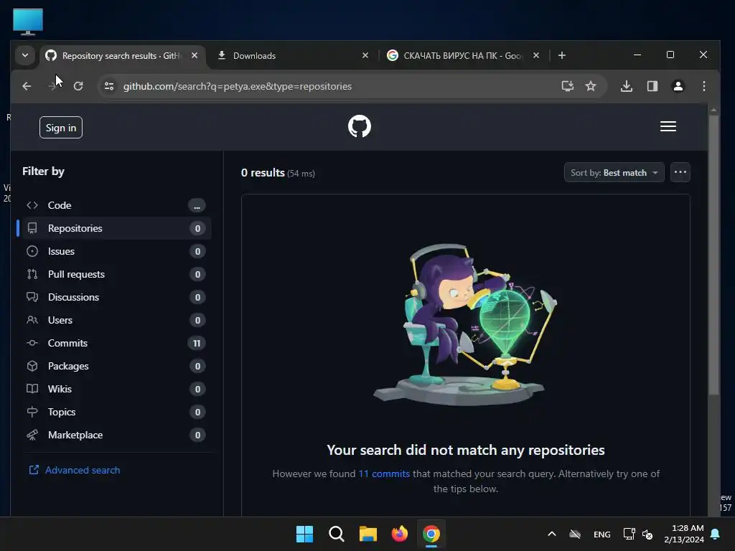Open the three-dot search options button
The width and height of the screenshot is (735, 551).
coord(680,172)
